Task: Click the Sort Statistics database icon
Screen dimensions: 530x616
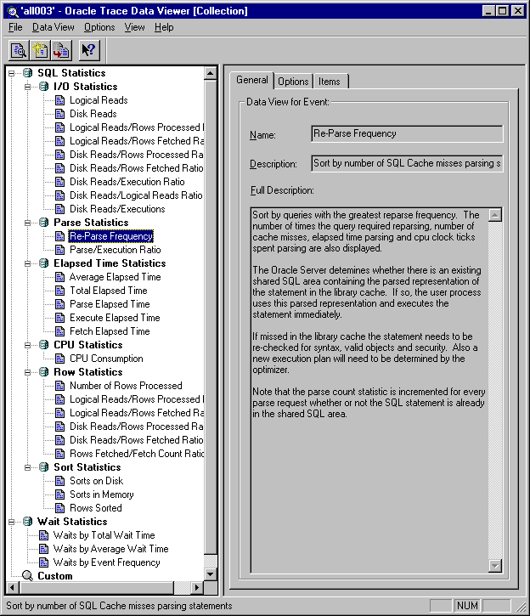Action: pos(44,467)
